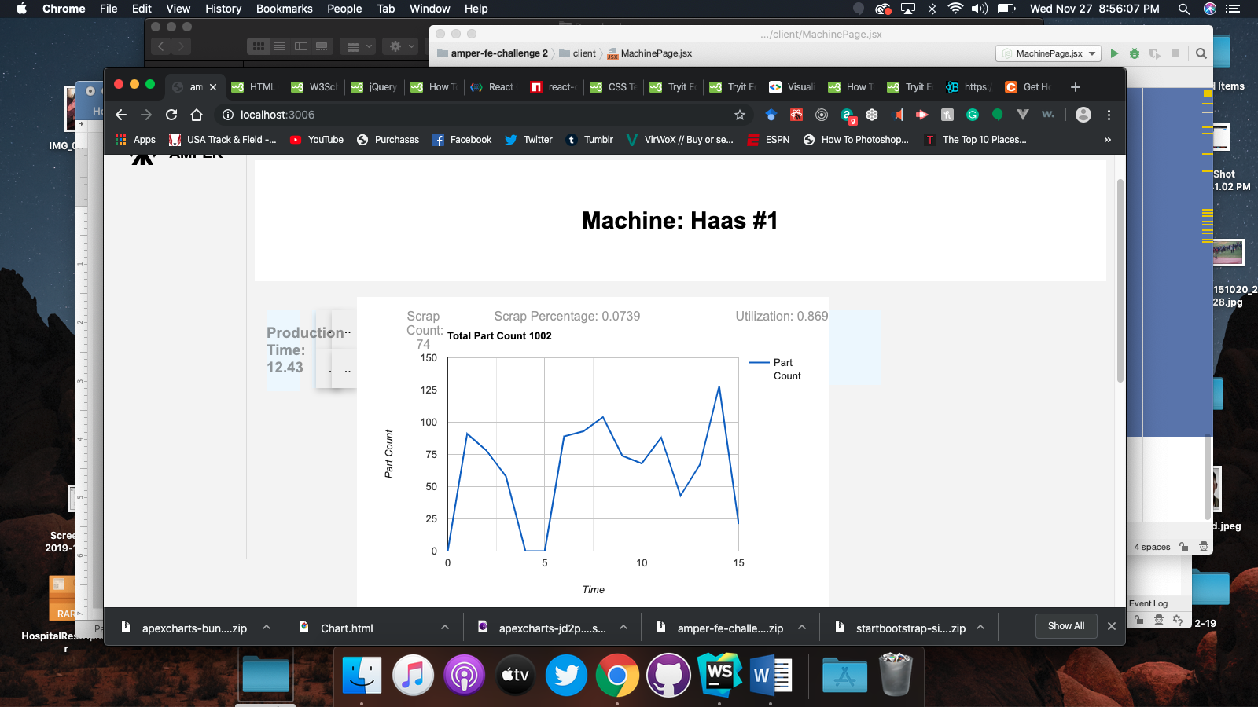The image size is (1258, 707).
Task: Open the extension icon with red 9 badge
Action: pos(848,116)
